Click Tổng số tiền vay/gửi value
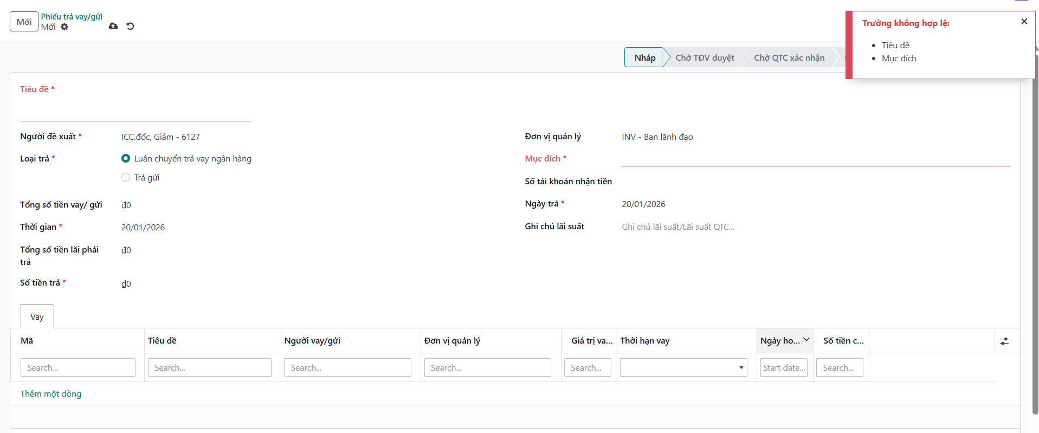 126,205
